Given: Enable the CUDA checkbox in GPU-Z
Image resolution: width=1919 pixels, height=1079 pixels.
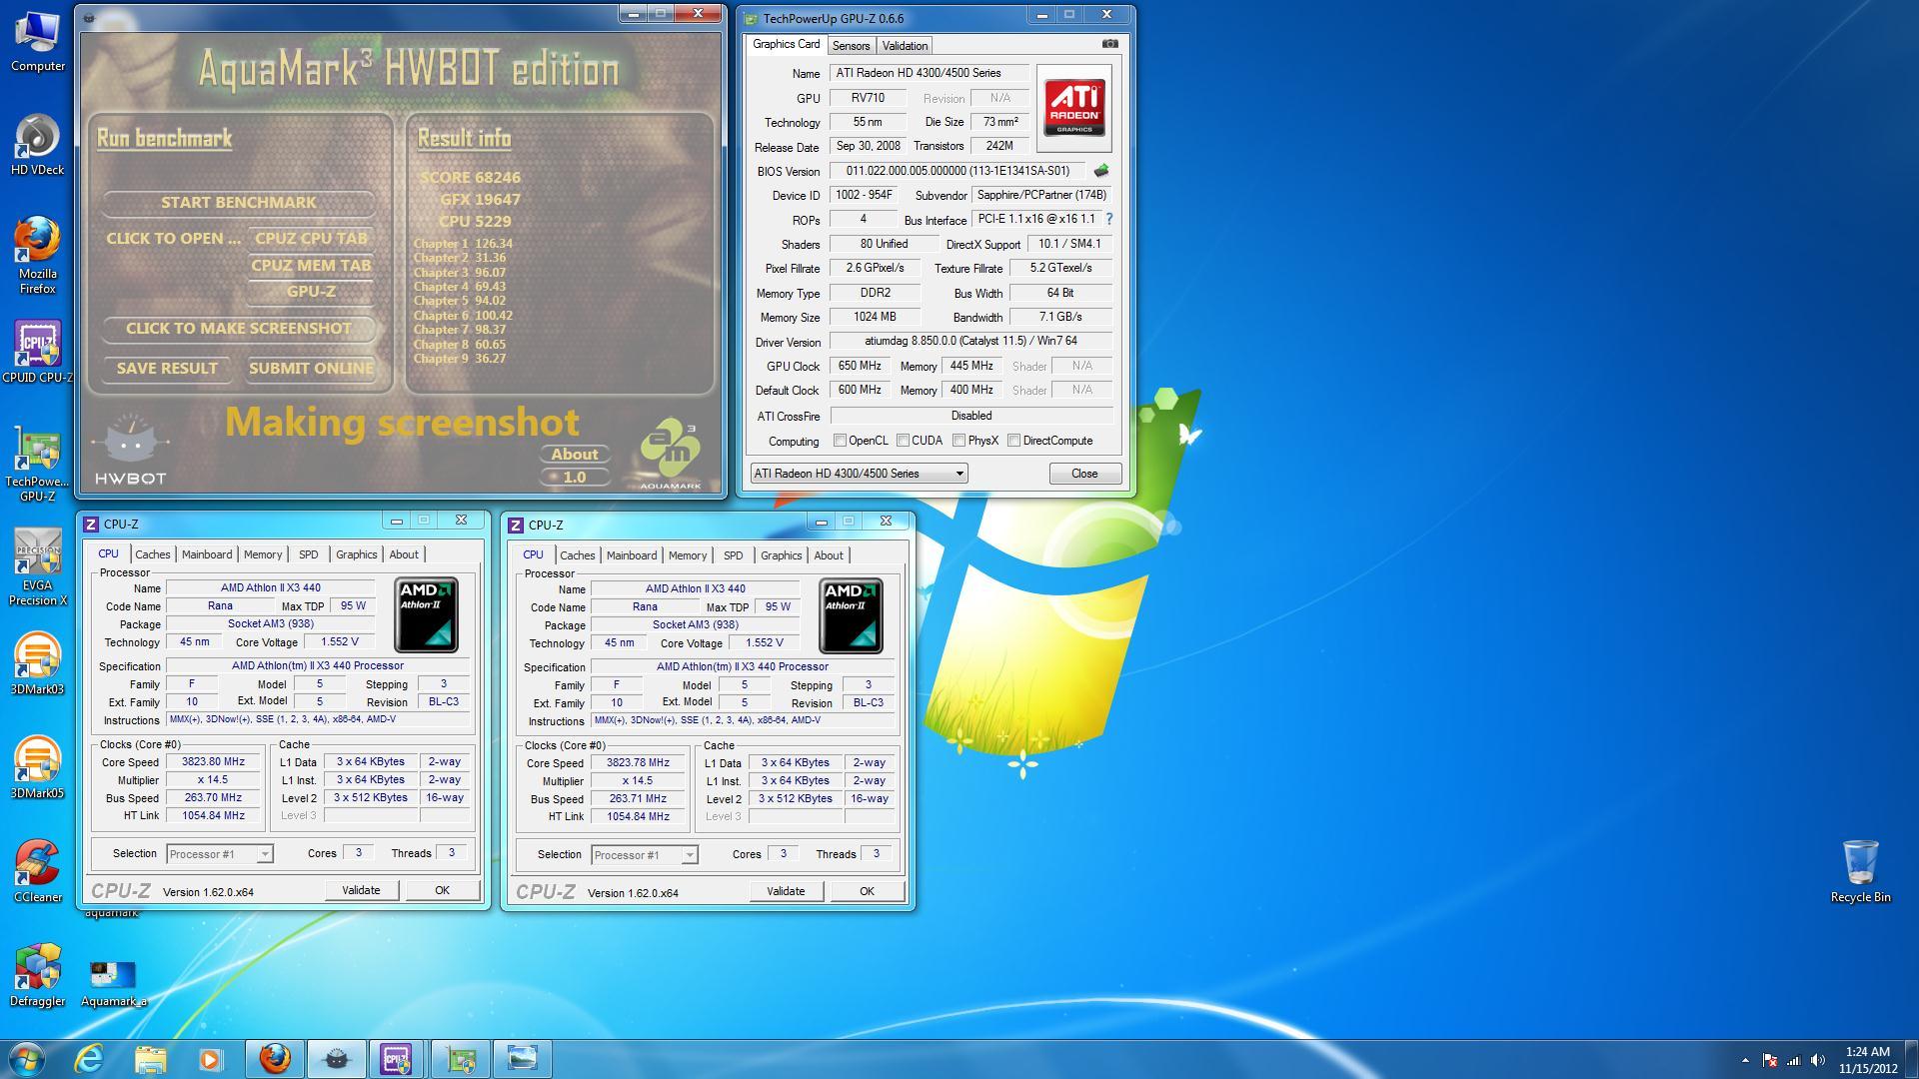Looking at the screenshot, I should (904, 441).
